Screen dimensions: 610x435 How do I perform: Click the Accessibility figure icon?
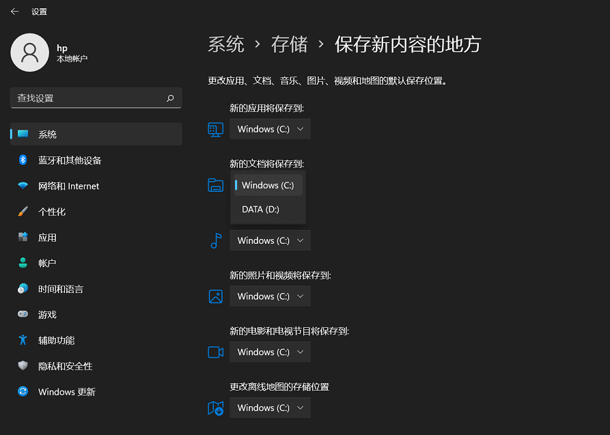click(23, 339)
